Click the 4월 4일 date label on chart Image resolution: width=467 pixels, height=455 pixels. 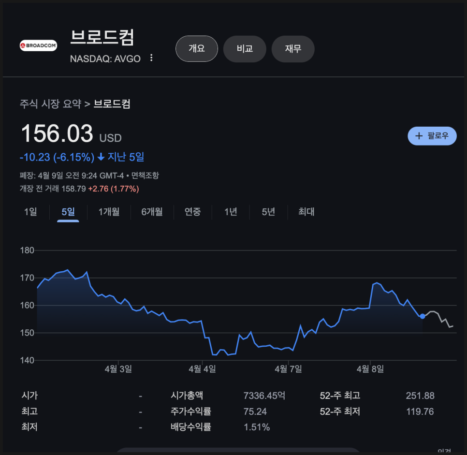pos(202,369)
